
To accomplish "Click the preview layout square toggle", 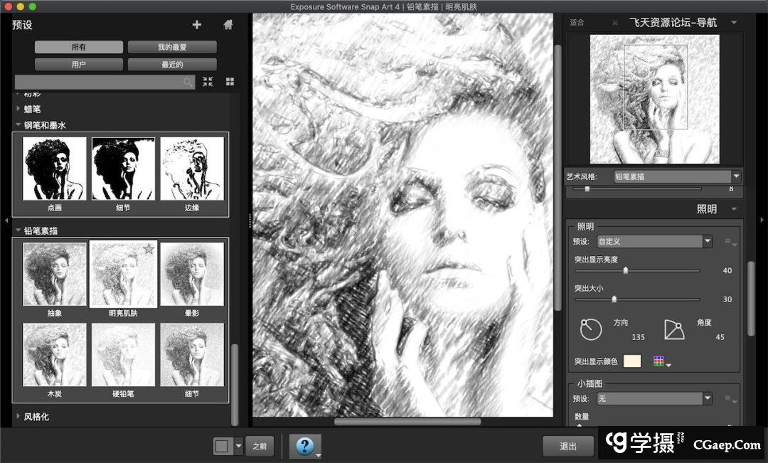I will [x=222, y=446].
